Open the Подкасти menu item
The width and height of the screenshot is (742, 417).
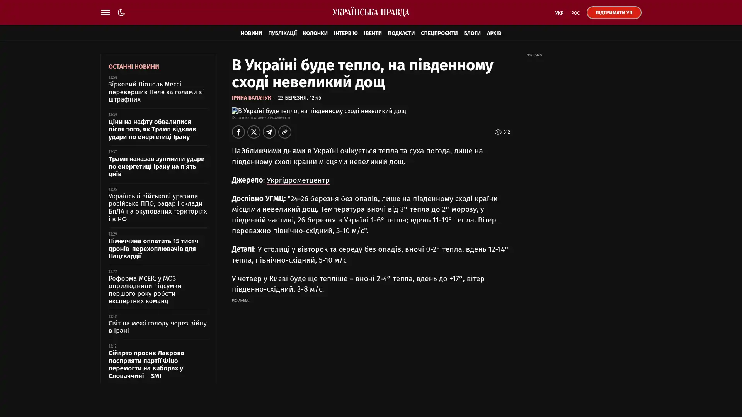tap(401, 33)
